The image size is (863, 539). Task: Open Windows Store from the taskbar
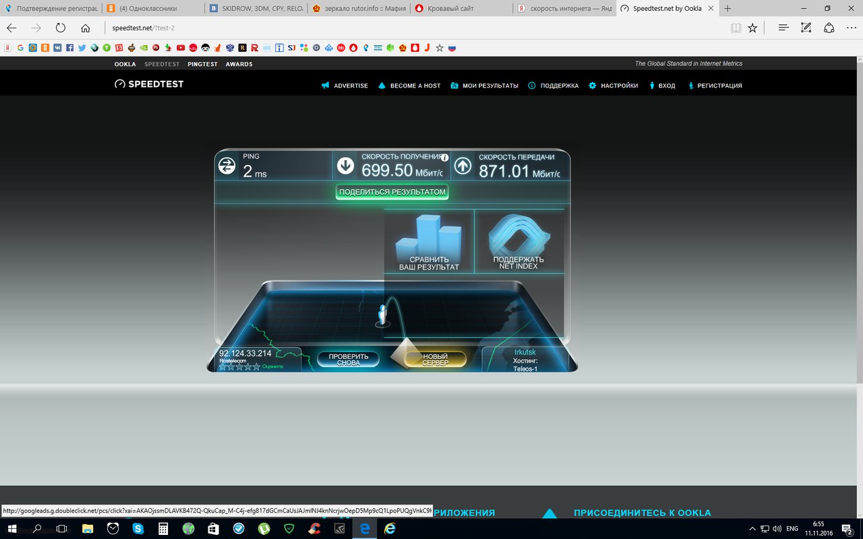click(x=214, y=529)
